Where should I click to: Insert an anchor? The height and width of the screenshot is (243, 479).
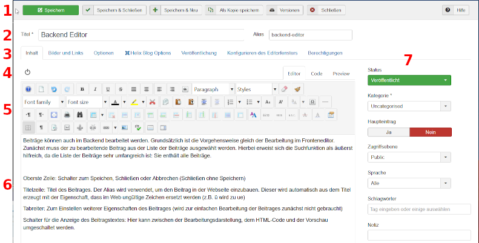coord(80,128)
